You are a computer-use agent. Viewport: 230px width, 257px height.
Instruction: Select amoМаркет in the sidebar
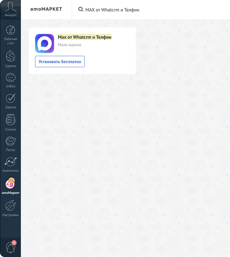[10, 186]
